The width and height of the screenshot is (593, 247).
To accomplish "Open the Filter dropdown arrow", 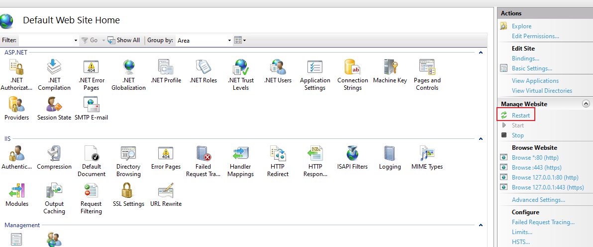I will [x=76, y=40].
